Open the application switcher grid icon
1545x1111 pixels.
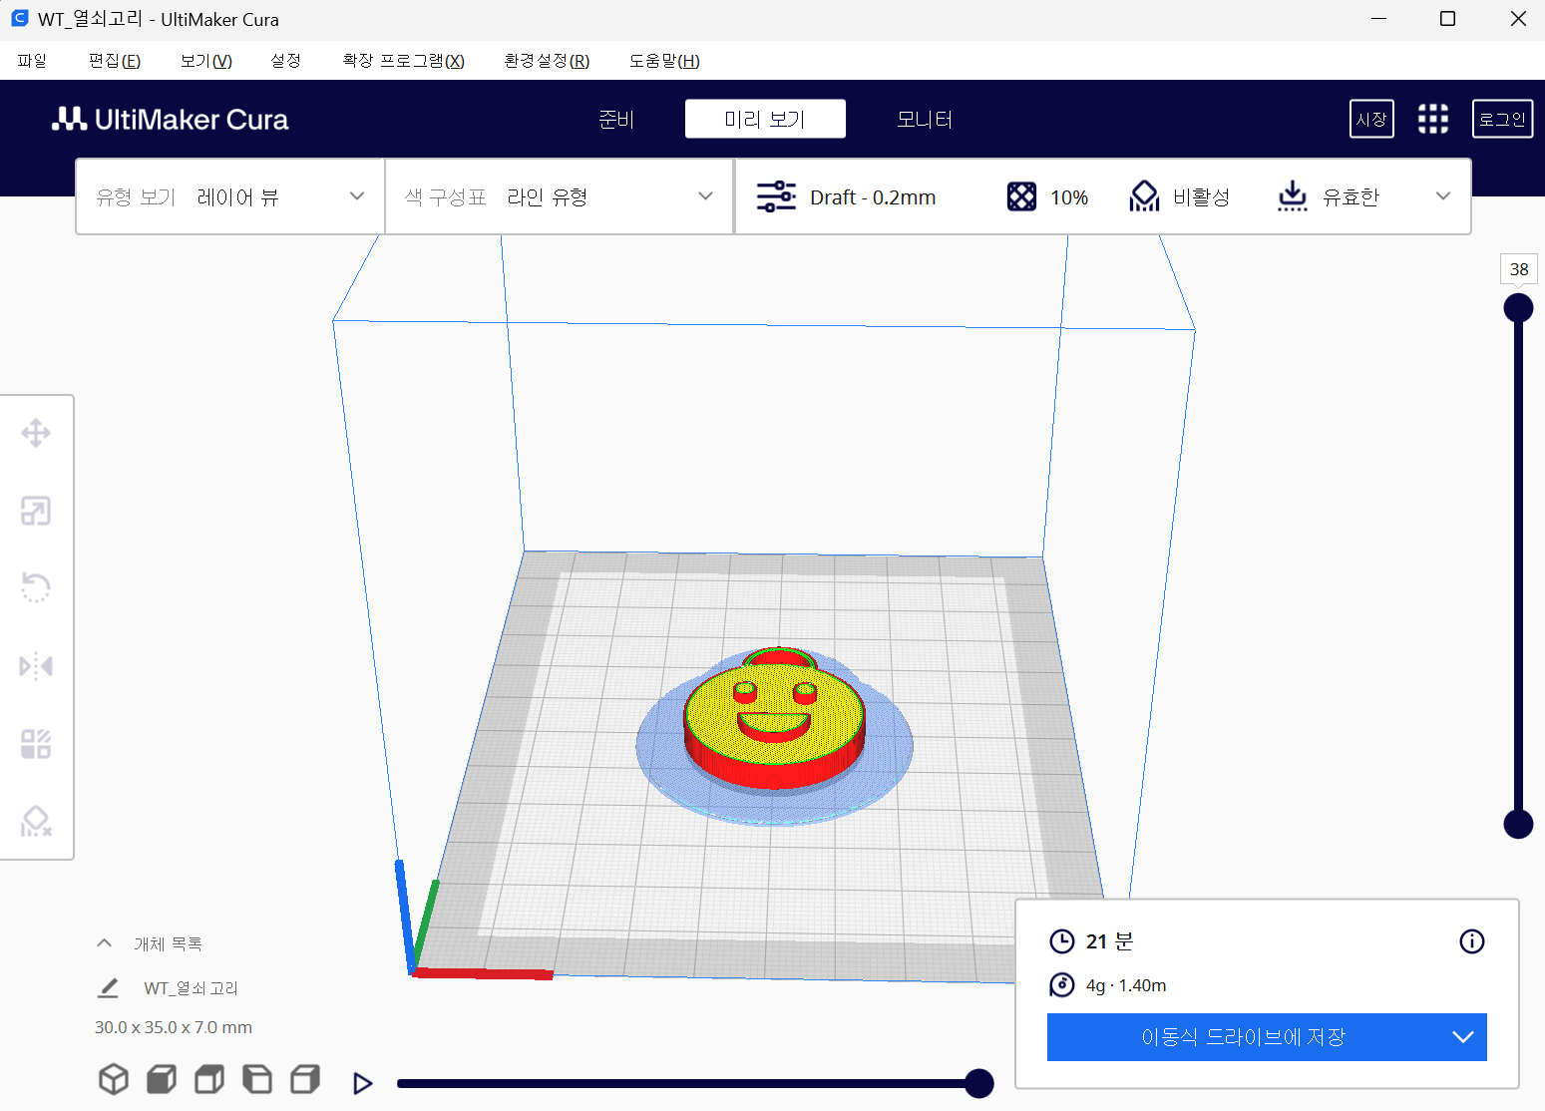[x=1433, y=119]
